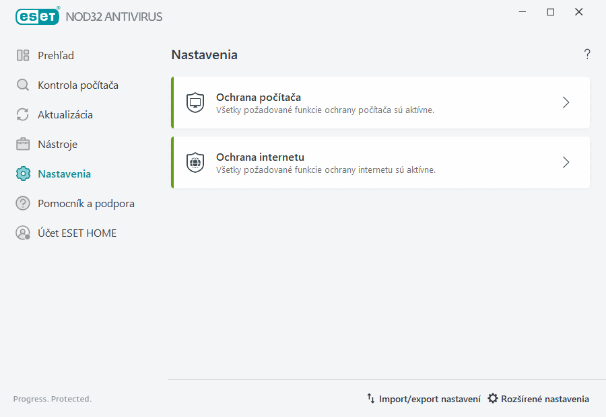Open the Účet ESET HOME account icon
The width and height of the screenshot is (606, 417).
tap(23, 233)
